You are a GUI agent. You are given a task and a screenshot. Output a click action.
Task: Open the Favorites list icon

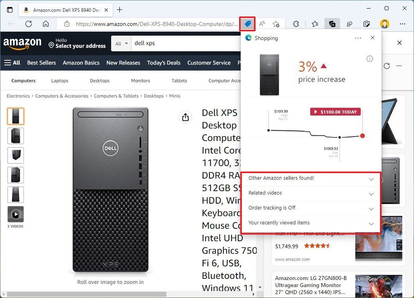315,24
